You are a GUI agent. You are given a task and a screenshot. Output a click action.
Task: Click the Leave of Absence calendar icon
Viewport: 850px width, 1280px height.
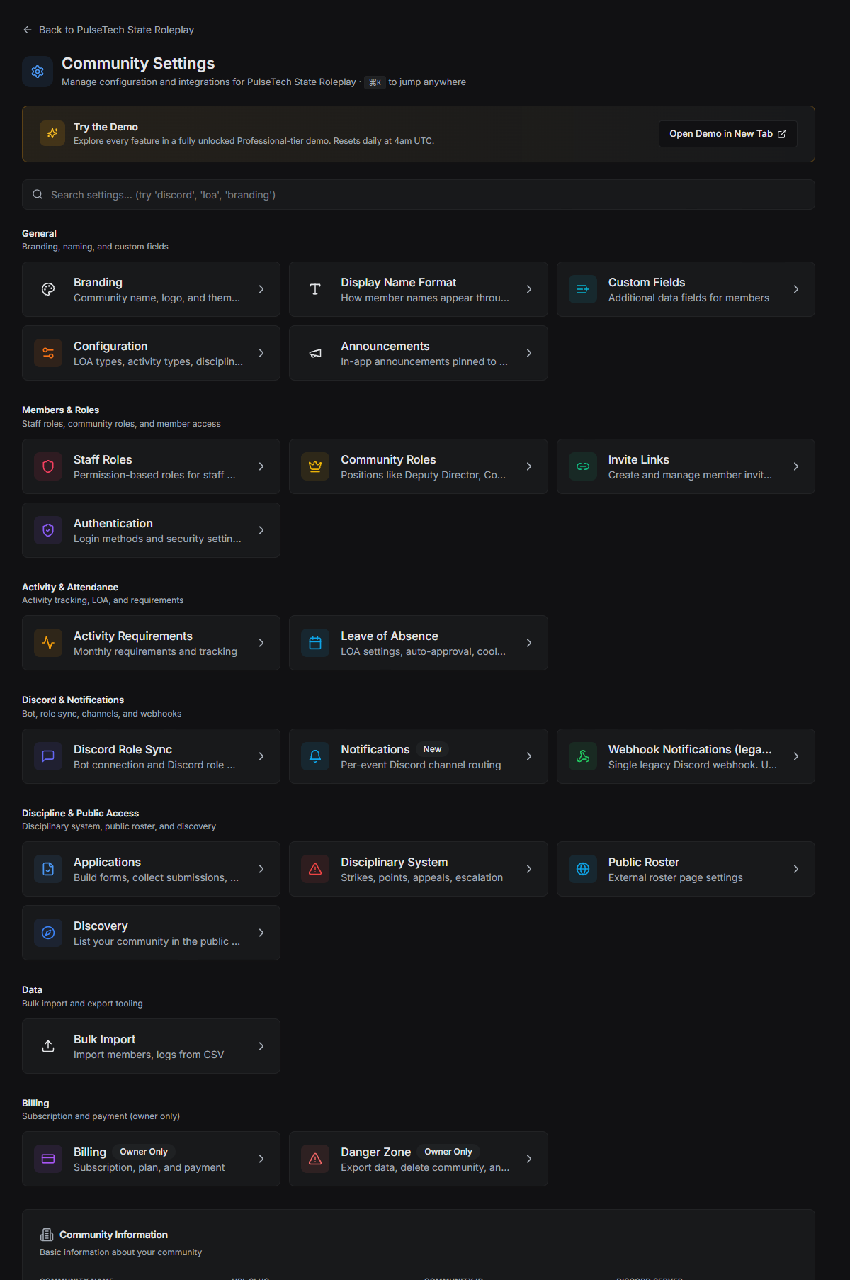315,643
